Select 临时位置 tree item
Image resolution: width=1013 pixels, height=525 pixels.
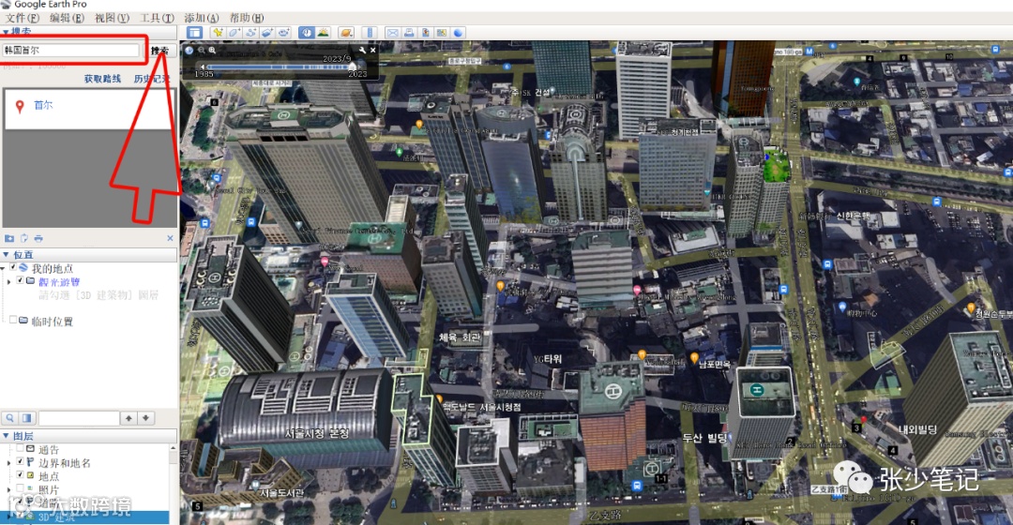coord(53,321)
